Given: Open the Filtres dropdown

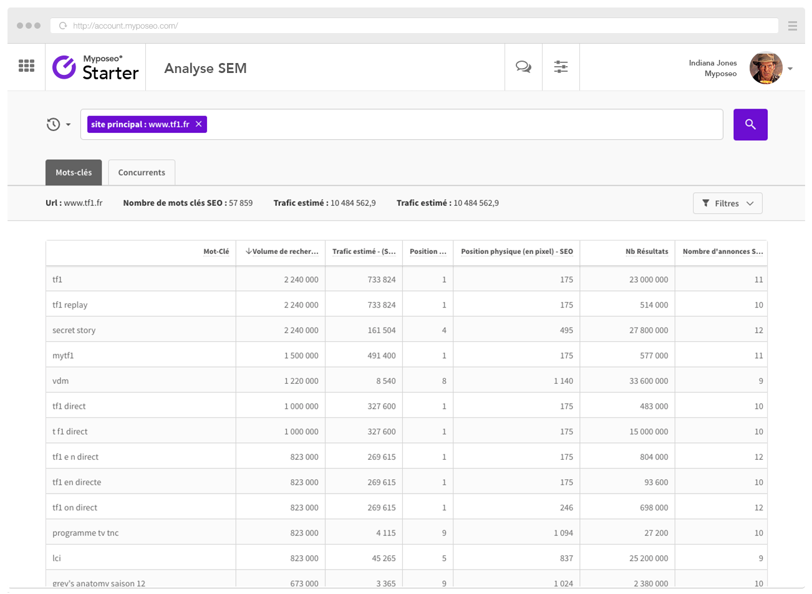Looking at the screenshot, I should click(727, 203).
